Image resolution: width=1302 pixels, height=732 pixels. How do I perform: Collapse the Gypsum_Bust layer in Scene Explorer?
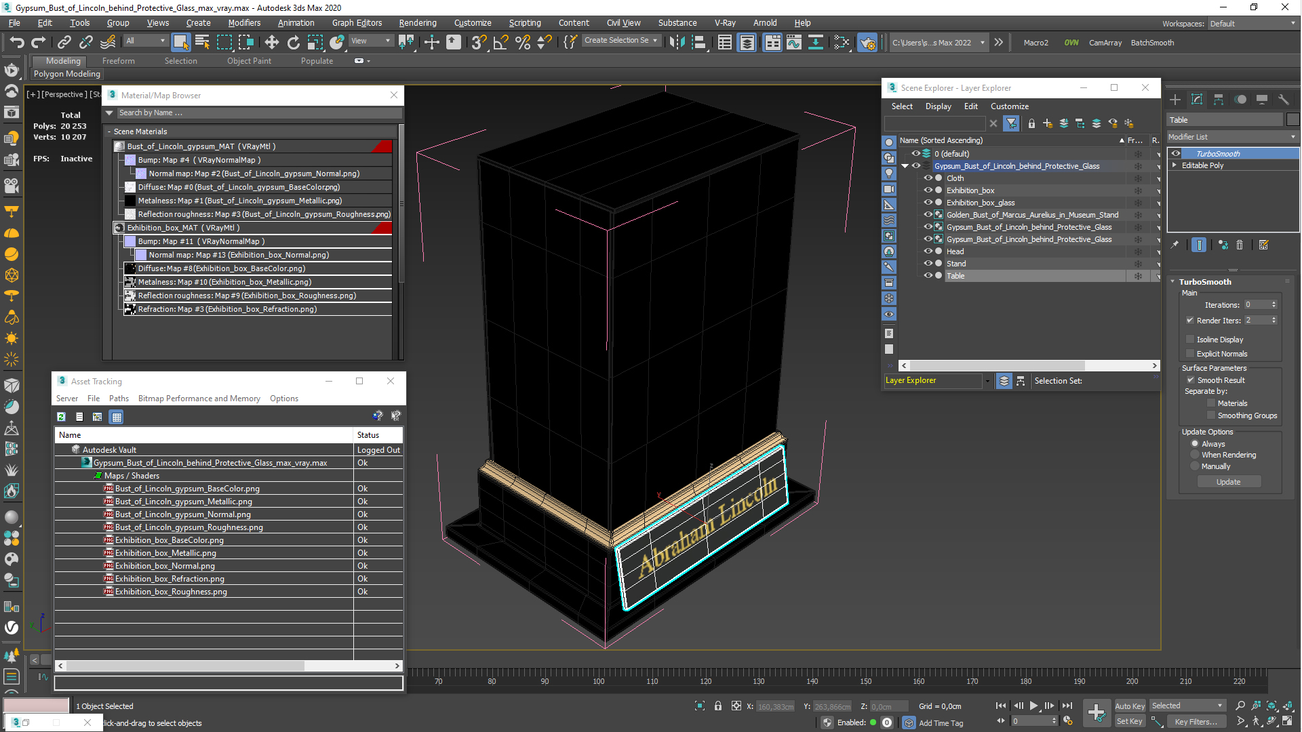click(905, 166)
